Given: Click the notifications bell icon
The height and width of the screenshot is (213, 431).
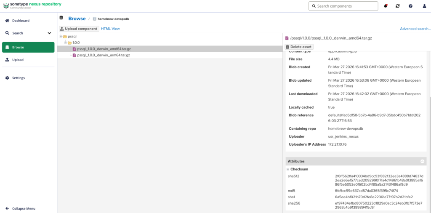Looking at the screenshot, I should pos(386,6).
